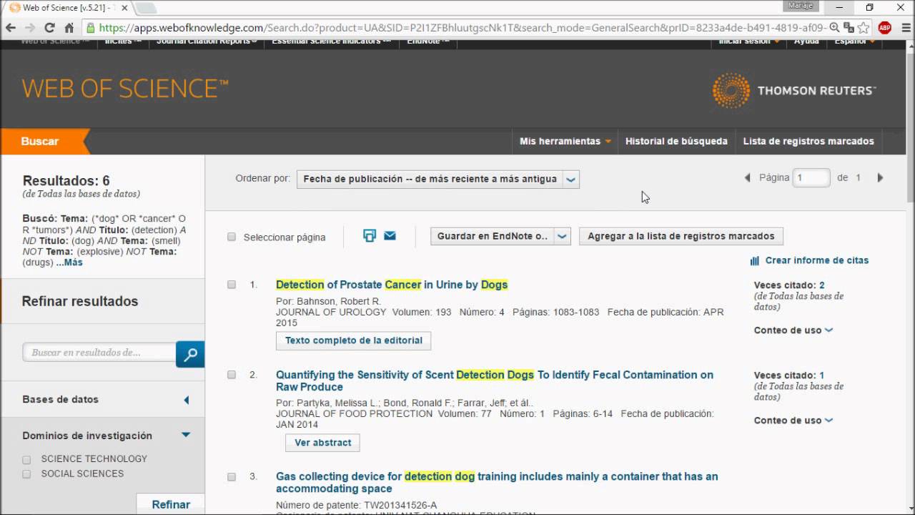Collapse Dominios de investigación section
The image size is (915, 515).
(x=186, y=435)
